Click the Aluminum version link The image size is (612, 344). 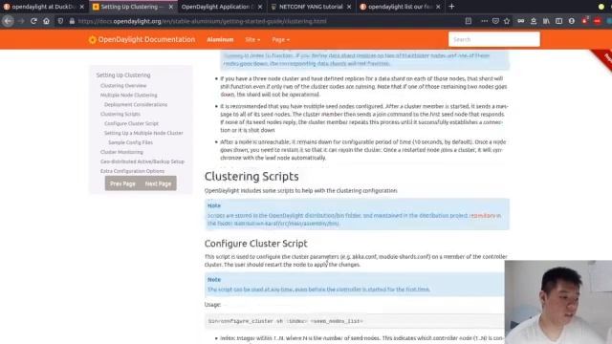[x=220, y=40]
